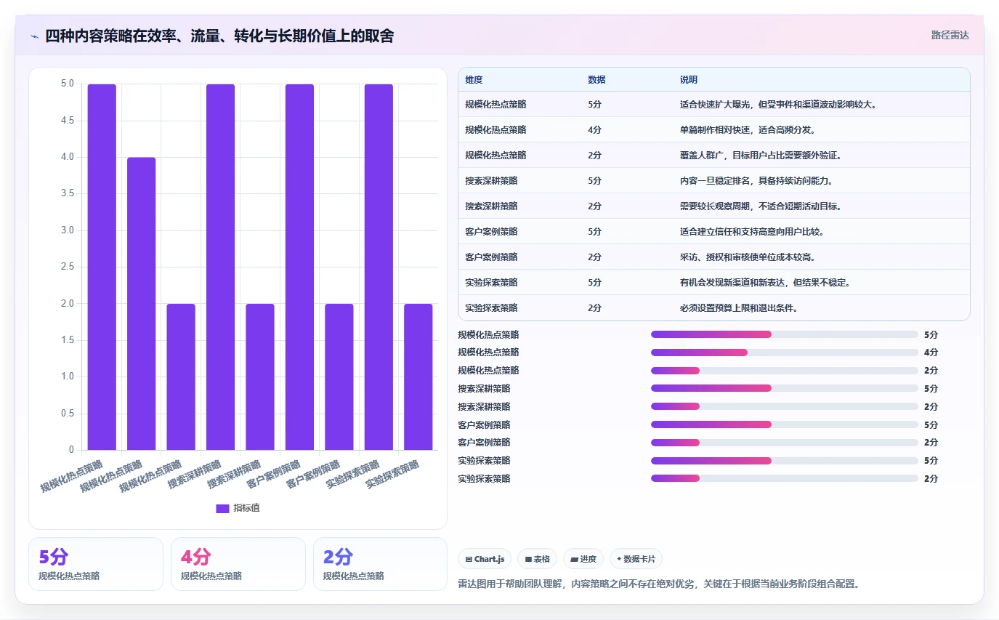Select the row saying 必须设置预算上限和退出条件
999x620 pixels.
(714, 307)
